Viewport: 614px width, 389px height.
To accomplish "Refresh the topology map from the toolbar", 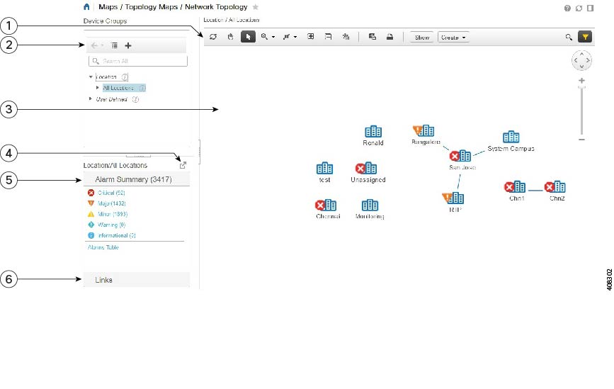I will pos(213,37).
